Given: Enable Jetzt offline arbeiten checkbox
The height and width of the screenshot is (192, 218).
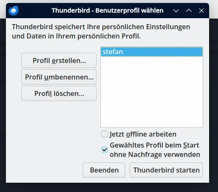Looking at the screenshot, I should tap(105, 134).
